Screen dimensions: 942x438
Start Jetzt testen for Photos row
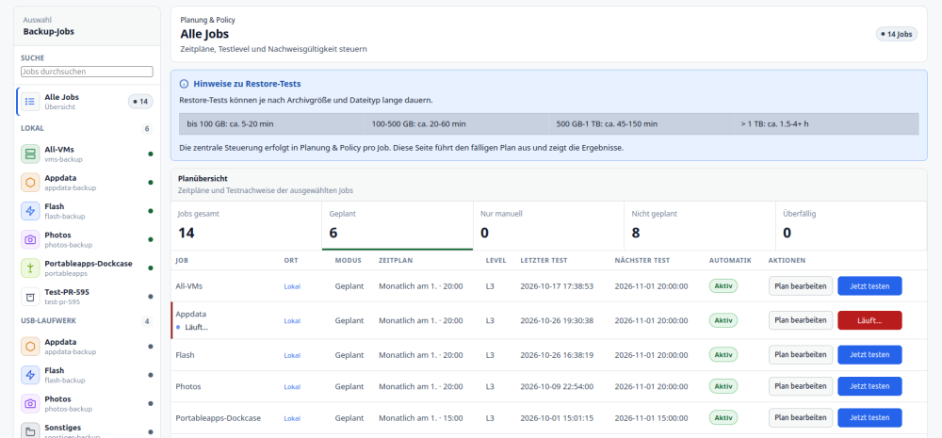869,386
